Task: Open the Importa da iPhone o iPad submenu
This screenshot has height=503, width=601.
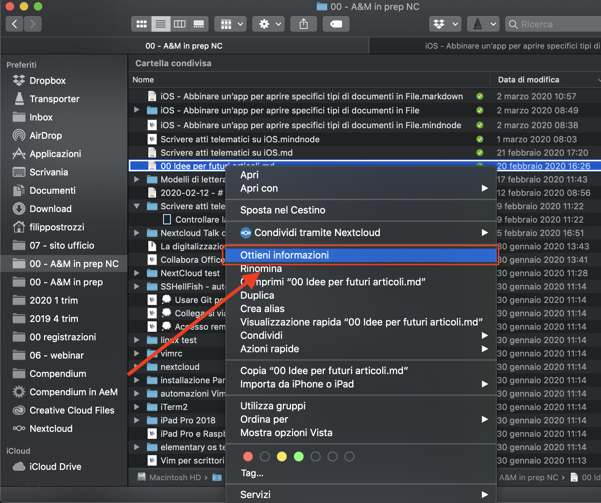Action: click(361, 384)
